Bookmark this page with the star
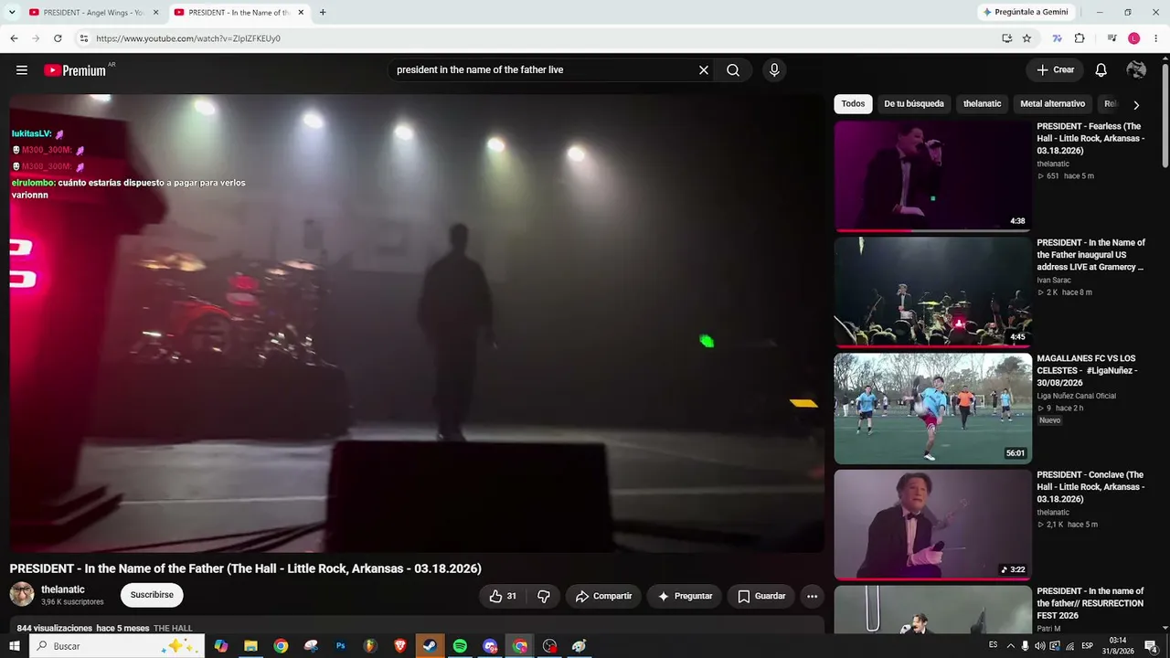Viewport: 1170px width, 658px height. 1026,38
